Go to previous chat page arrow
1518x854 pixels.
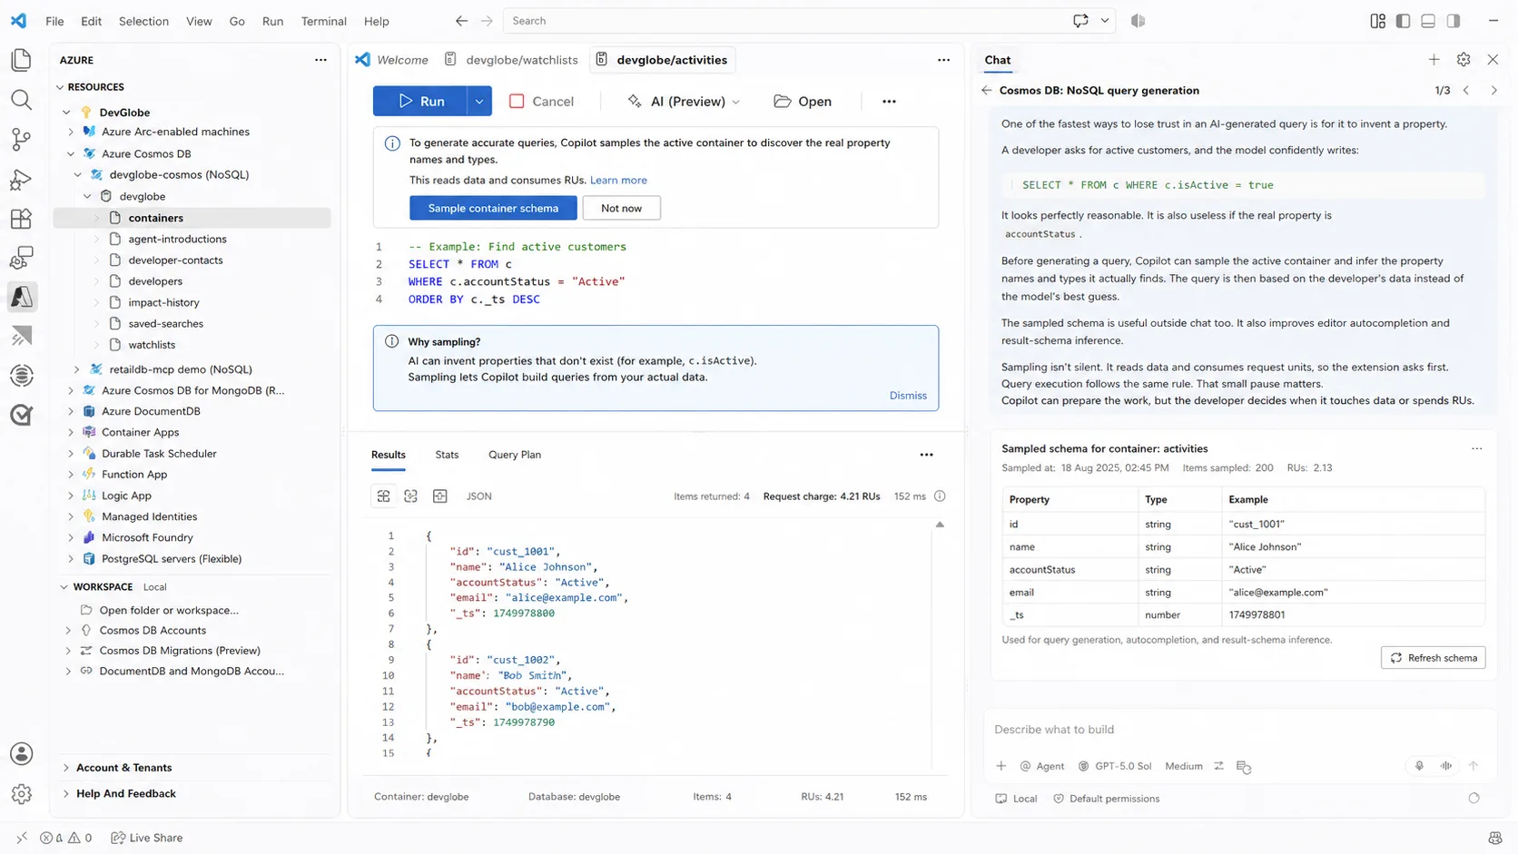[1466, 91]
